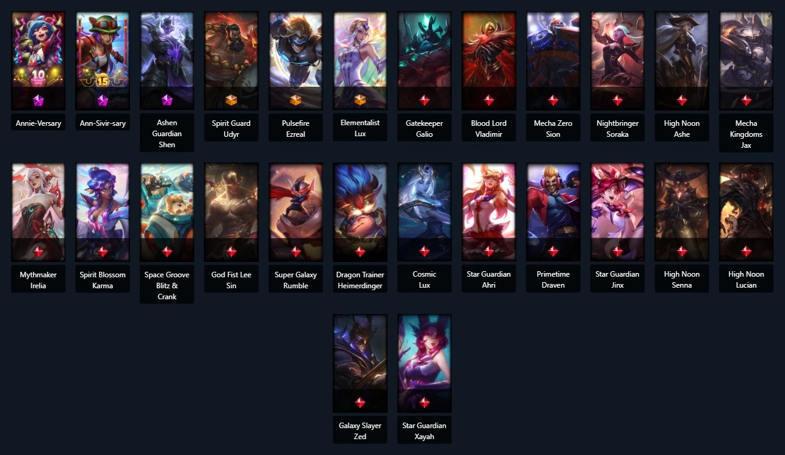
Task: Select the Star Guardian Ahri skin artwork
Action: click(x=489, y=212)
